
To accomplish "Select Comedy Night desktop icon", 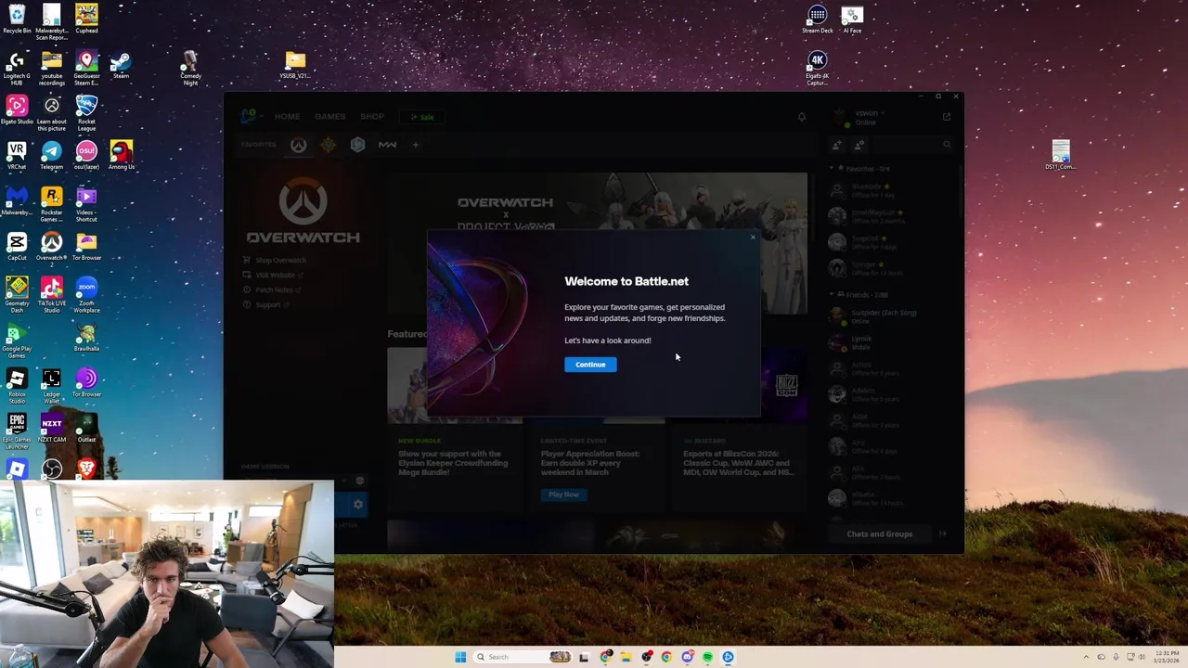I will [x=190, y=69].
